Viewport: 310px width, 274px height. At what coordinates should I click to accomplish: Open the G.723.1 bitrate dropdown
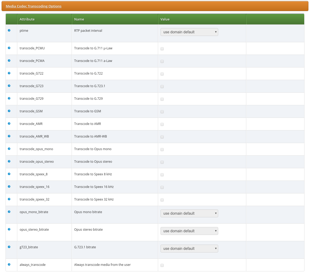(189, 249)
